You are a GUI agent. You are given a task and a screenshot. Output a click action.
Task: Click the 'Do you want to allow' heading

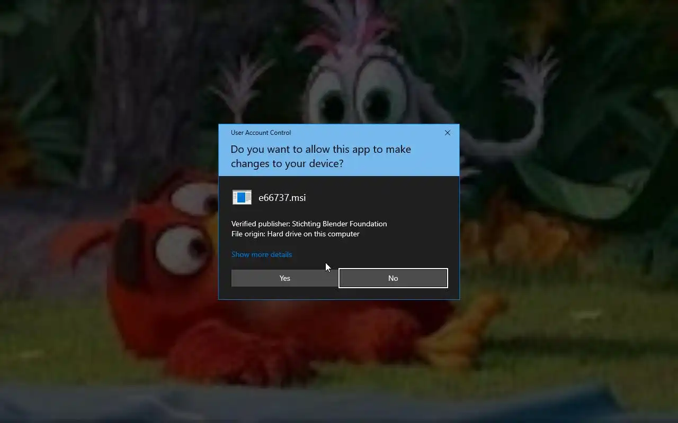tap(321, 156)
